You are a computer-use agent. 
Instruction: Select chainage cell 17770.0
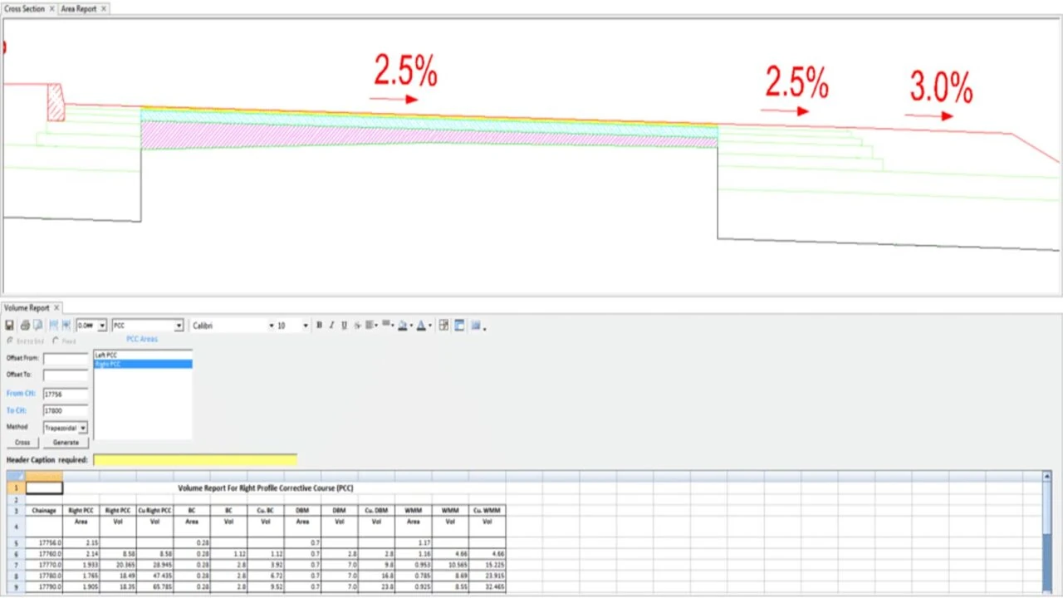[x=44, y=564]
